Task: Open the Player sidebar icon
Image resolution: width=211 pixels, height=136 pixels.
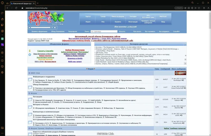Action: 2,53
